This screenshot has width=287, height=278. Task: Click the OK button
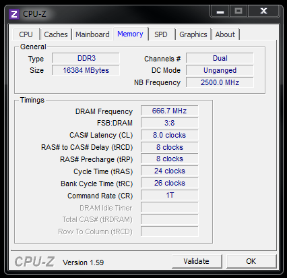click(x=251, y=261)
